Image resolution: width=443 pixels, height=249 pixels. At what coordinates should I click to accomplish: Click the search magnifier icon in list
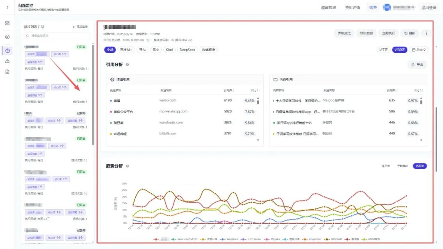coord(27,36)
